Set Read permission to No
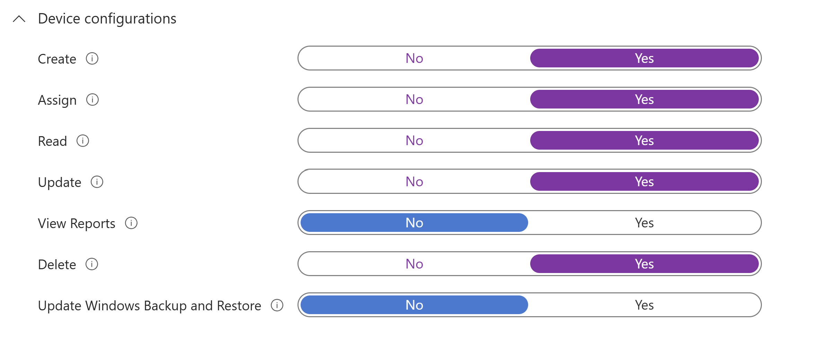This screenshot has width=827, height=339. click(414, 140)
